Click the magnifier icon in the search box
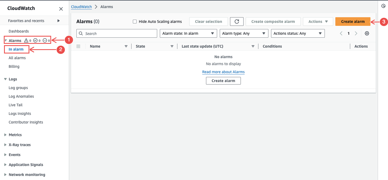The height and width of the screenshot is (180, 388). click(81, 33)
